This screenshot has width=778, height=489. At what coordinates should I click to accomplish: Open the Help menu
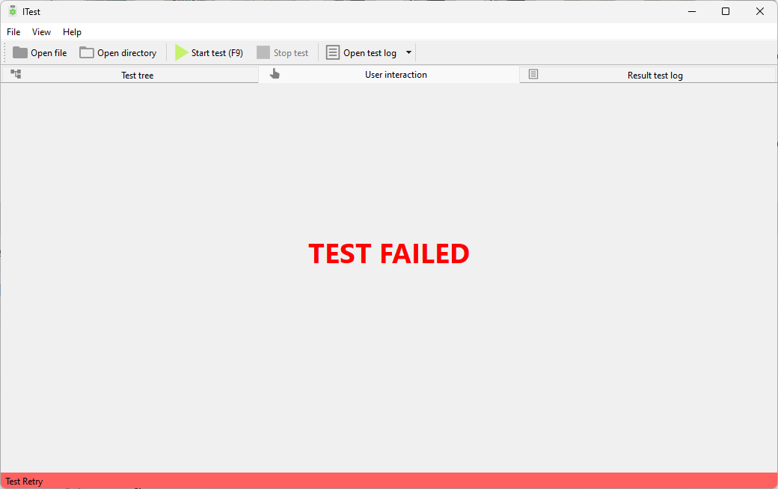tap(72, 31)
